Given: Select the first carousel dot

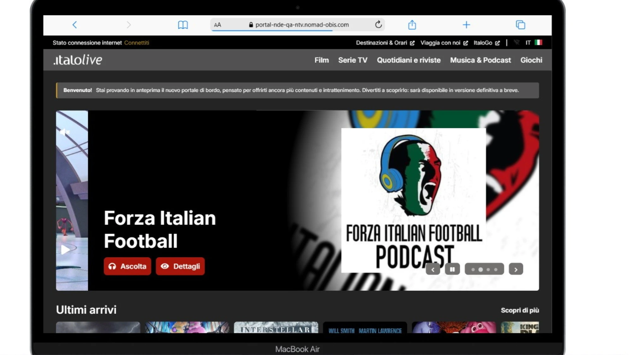Looking at the screenshot, I should [473, 269].
